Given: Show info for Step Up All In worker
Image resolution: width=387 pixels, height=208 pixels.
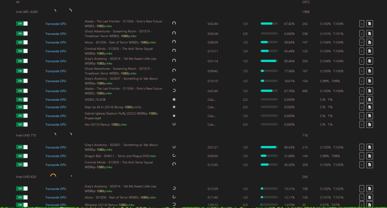Looking at the screenshot, I should (361, 107).
